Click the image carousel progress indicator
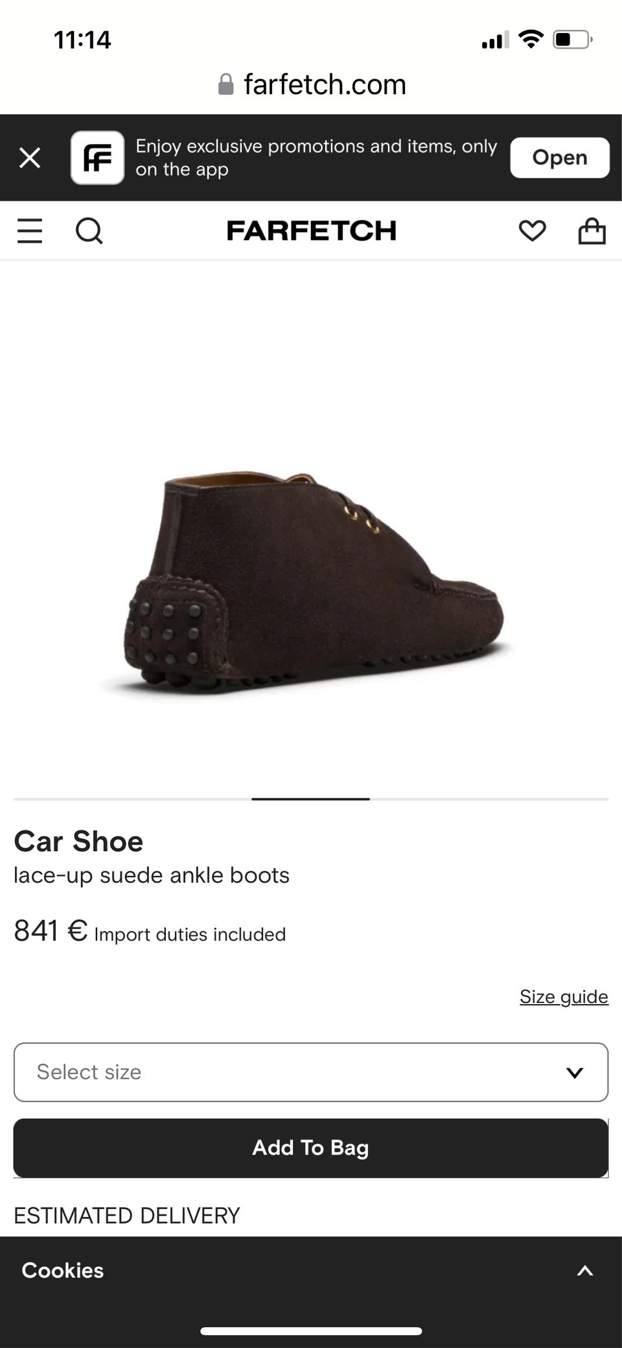Screen dimensions: 622x1348 point(311,799)
